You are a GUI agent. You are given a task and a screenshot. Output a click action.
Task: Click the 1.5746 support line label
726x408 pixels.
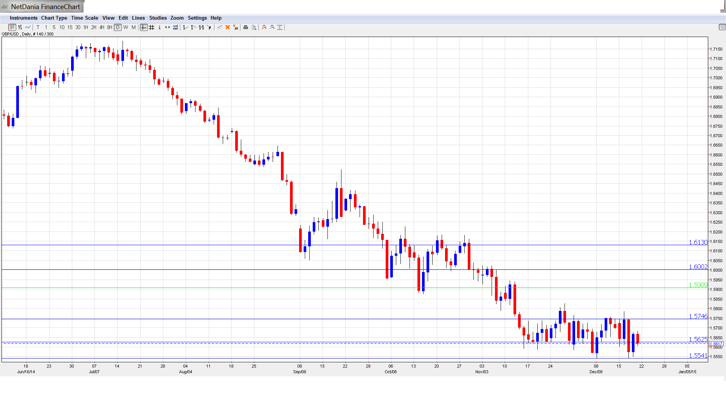(698, 316)
